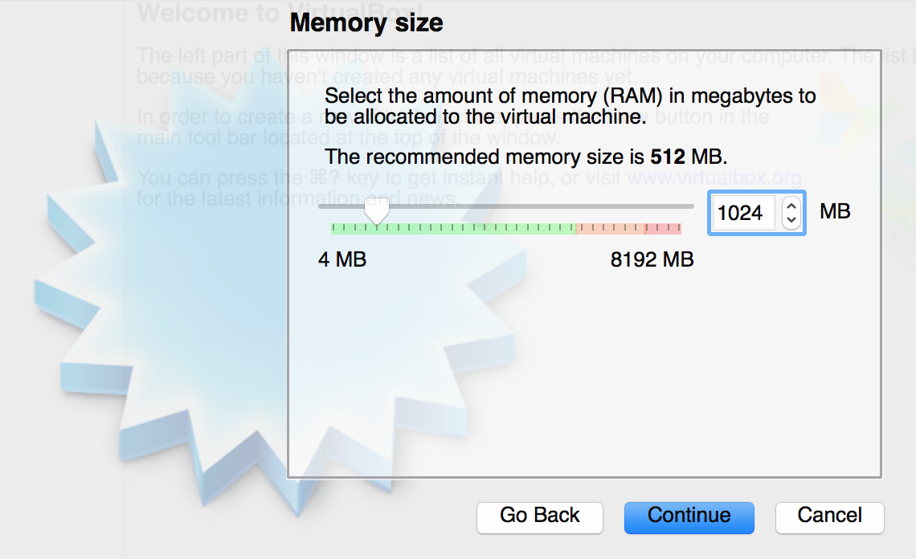Decrease memory with the stepper down arrow
Image resolution: width=916 pixels, height=559 pixels.
(791, 220)
